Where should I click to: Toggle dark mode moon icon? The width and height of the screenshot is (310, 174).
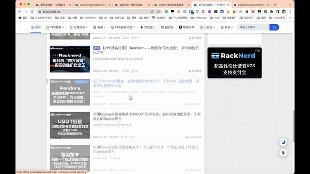pyautogui.click(x=283, y=142)
